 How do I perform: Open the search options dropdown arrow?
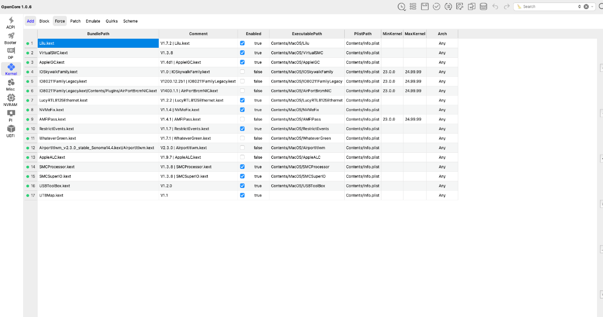point(592,7)
